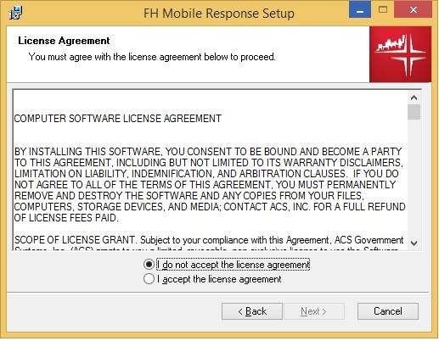Click the "COMPUTER SOFTWARE LICENSE AGREEMENT" line

click(118, 119)
